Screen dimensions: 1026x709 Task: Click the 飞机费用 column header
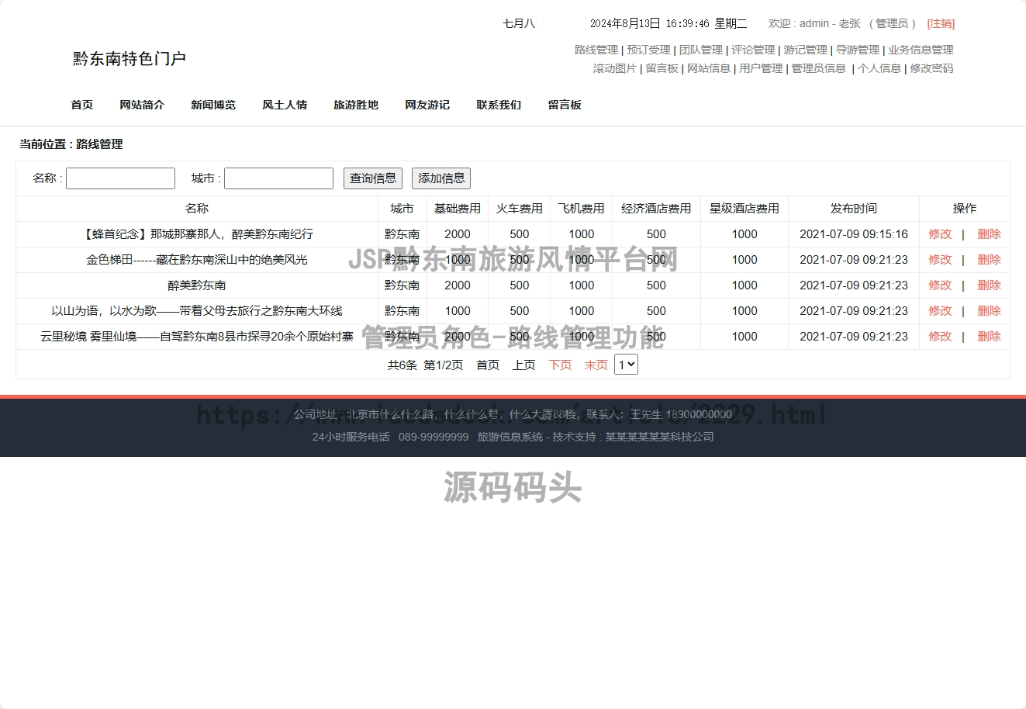(582, 209)
